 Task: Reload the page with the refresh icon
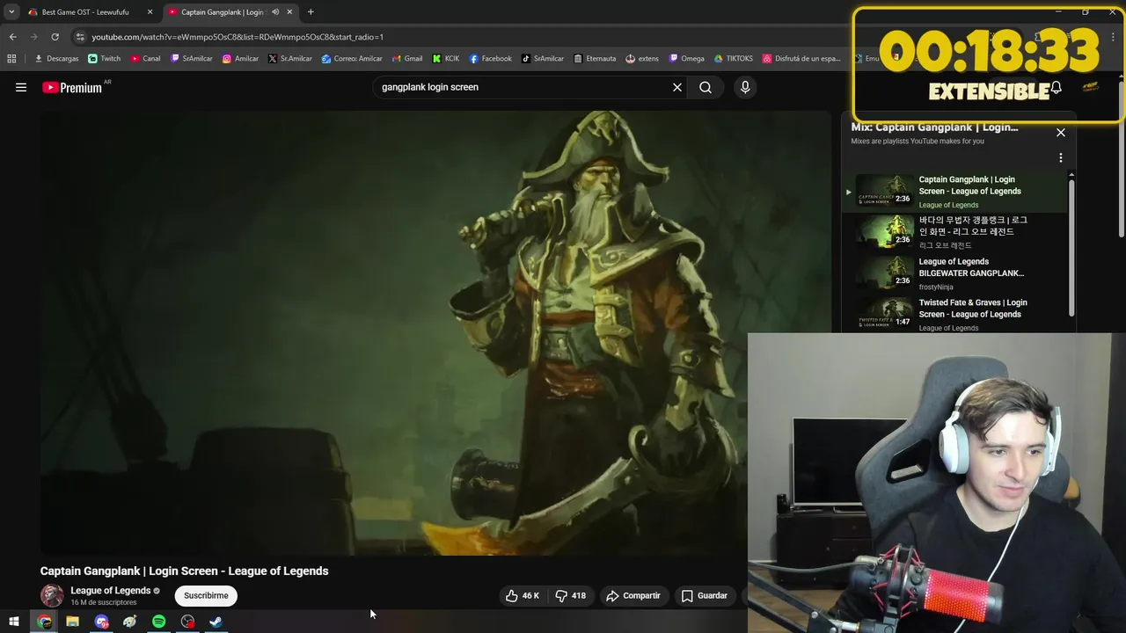[55, 37]
